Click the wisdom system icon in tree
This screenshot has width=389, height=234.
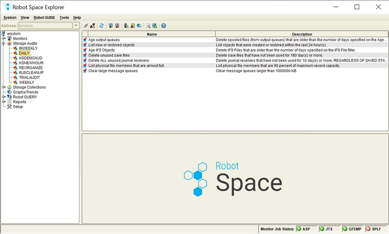coord(3,33)
